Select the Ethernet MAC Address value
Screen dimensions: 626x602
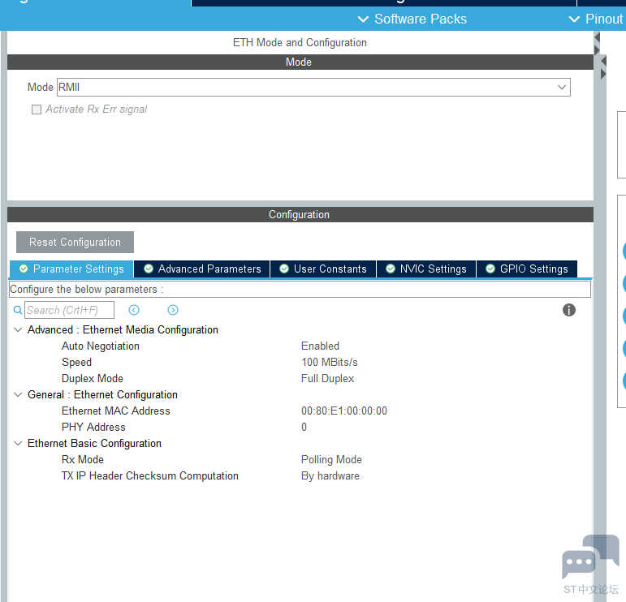pyautogui.click(x=344, y=411)
